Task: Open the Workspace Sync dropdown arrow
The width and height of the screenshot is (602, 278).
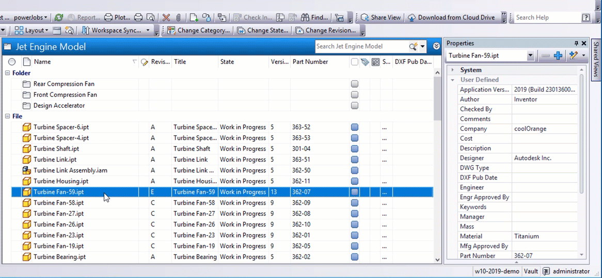Action: click(x=148, y=30)
